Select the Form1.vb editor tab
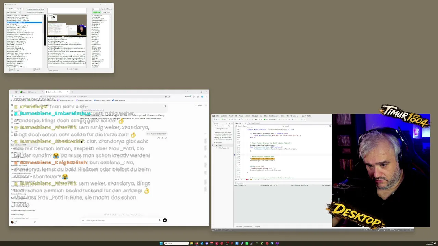Image resolution: width=438 pixels, height=246 pixels. 240,123
